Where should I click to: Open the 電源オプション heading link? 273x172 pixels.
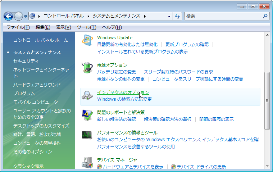pyautogui.click(x=112, y=65)
